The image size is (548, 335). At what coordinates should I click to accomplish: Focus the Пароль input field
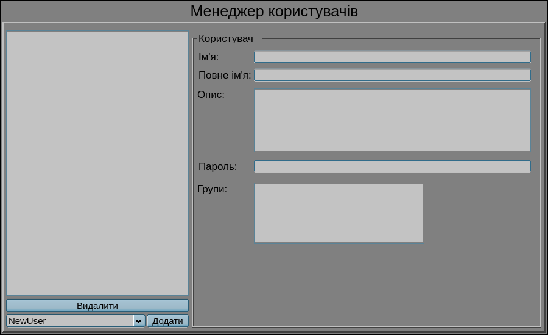coord(392,167)
